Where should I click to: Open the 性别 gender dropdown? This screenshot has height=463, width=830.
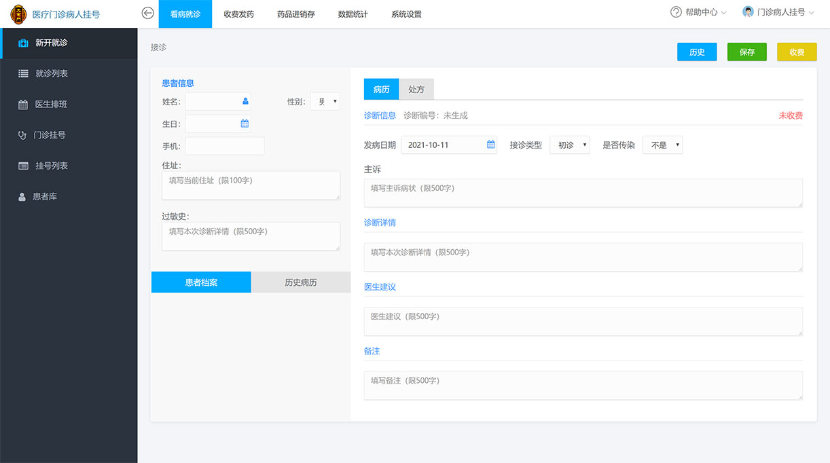pos(325,102)
